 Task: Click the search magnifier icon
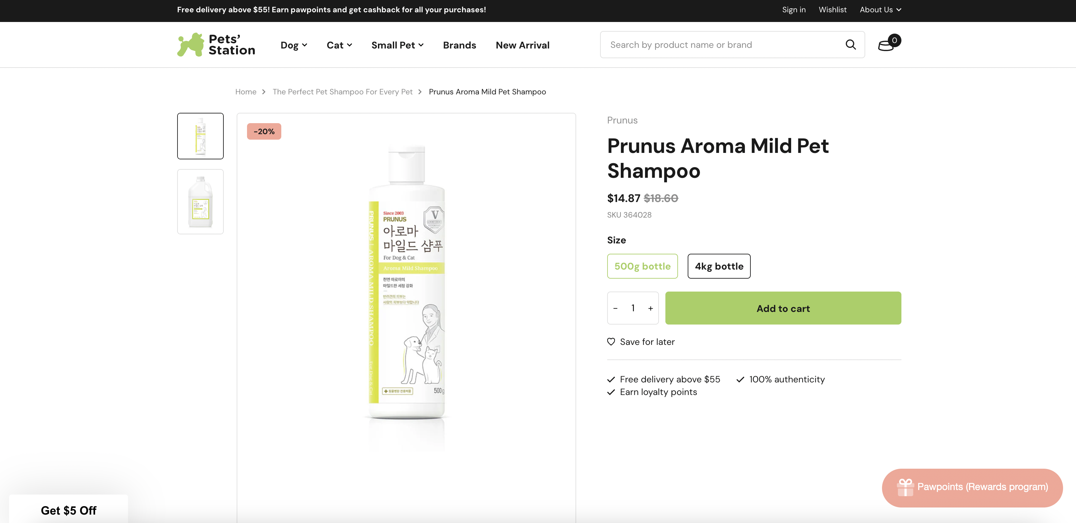pos(850,45)
